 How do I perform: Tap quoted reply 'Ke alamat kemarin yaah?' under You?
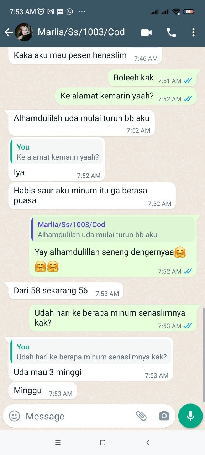(x=57, y=152)
